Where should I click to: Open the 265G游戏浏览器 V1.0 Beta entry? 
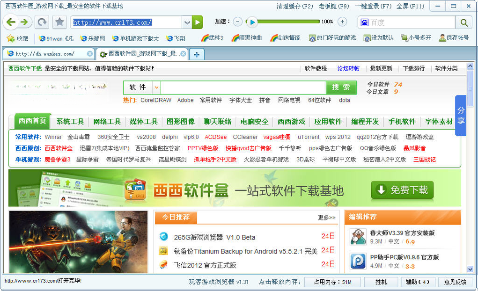coord(214,237)
